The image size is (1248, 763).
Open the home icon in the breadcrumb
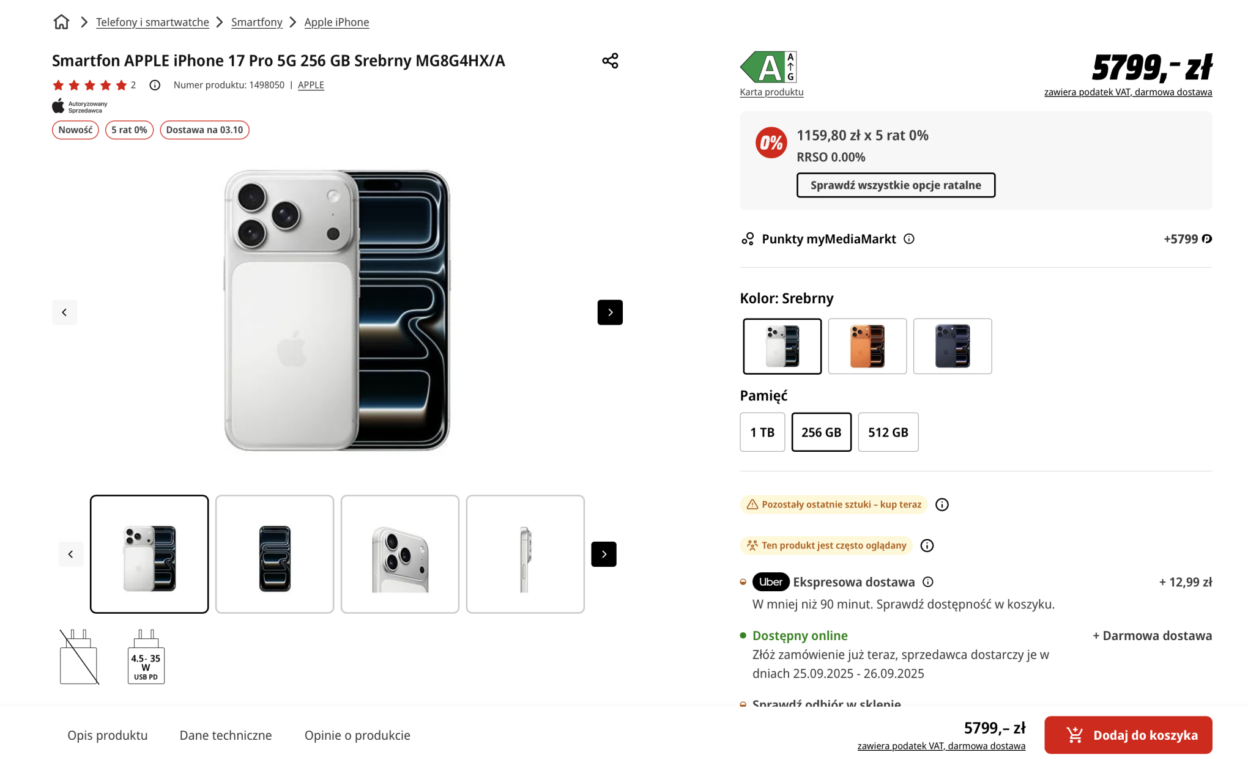61,21
